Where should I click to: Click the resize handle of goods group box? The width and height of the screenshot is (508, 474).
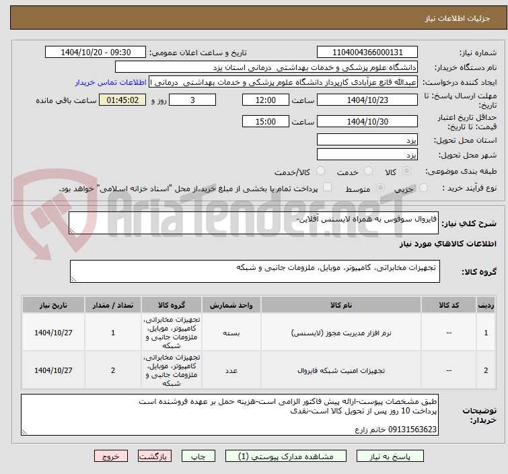point(73,279)
